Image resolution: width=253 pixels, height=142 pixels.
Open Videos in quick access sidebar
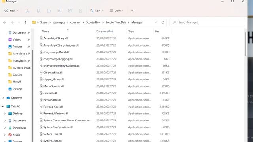tap(17, 39)
